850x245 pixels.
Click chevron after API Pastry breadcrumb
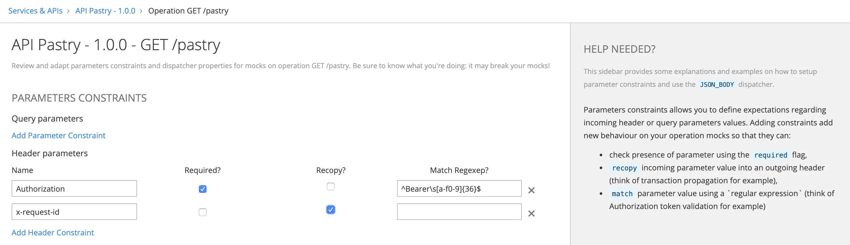pos(141,11)
